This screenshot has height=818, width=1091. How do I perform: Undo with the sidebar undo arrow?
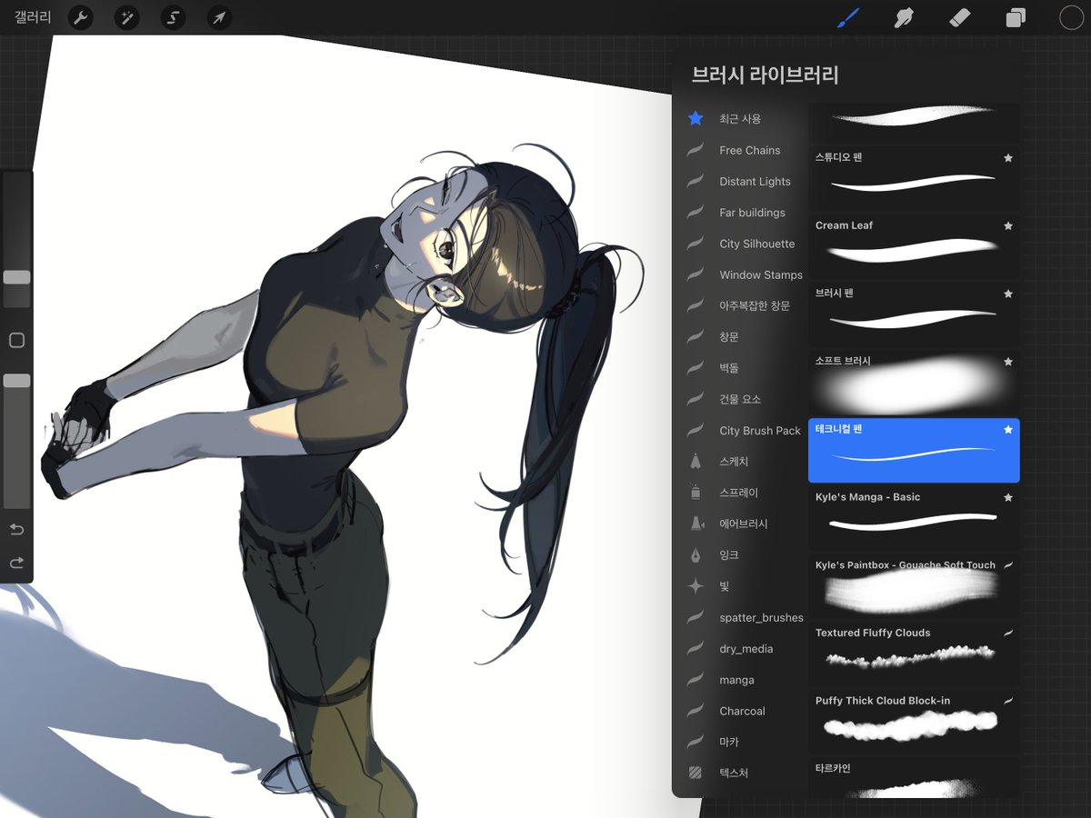[16, 529]
